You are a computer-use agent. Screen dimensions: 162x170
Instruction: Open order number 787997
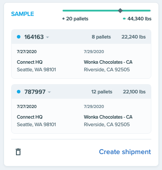click(x=35, y=92)
